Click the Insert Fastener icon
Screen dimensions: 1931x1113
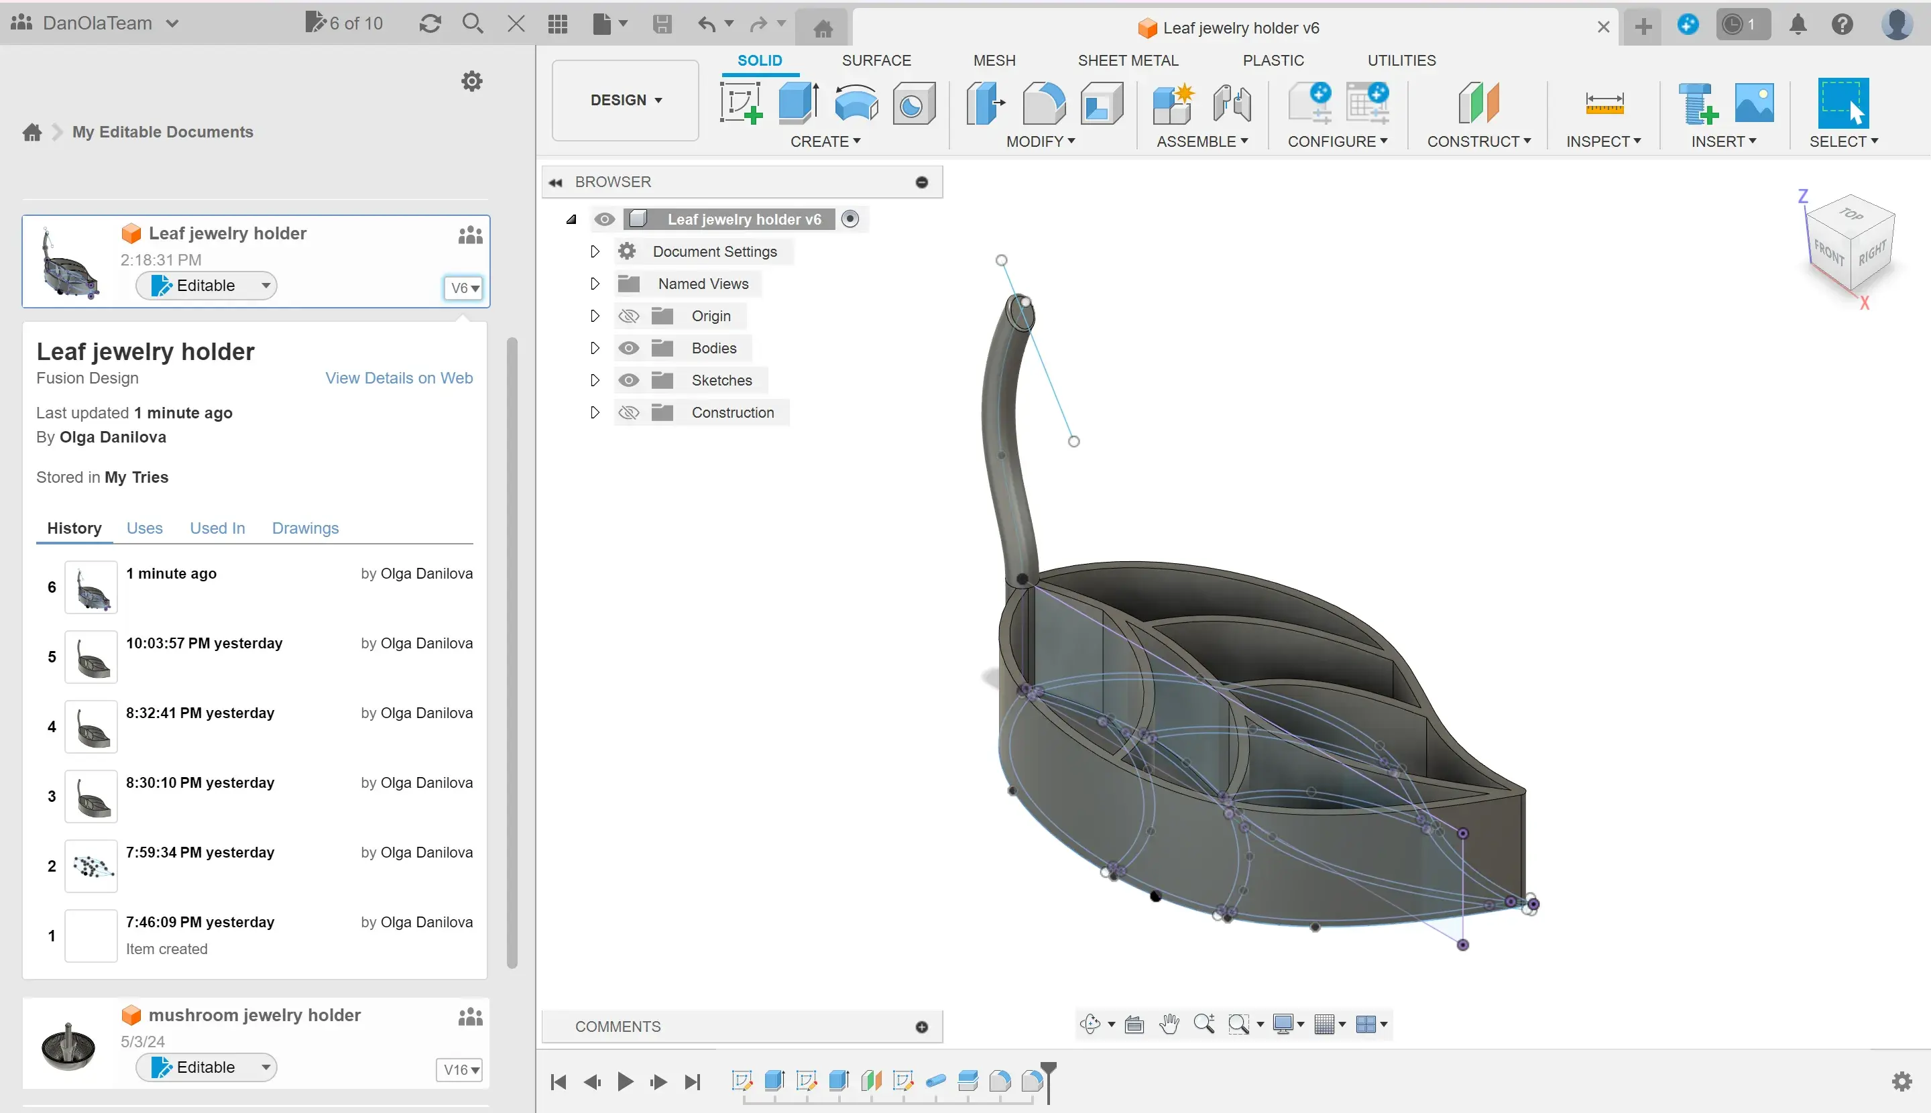click(x=1697, y=103)
